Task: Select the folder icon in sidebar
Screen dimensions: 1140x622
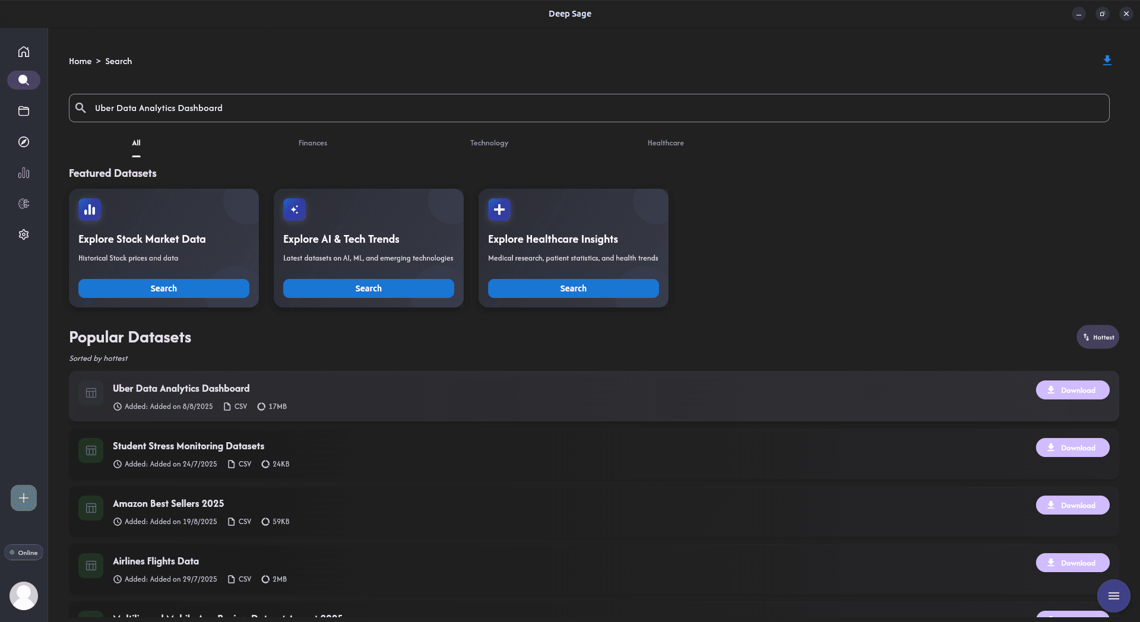Action: (x=24, y=111)
